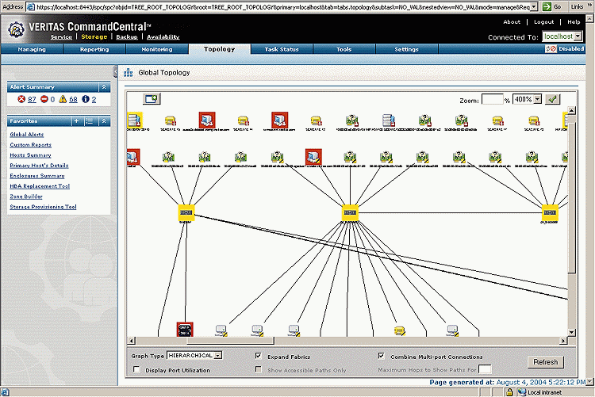Click the browser address URL field
Viewport: 595px width, 397px height.
(282, 7)
